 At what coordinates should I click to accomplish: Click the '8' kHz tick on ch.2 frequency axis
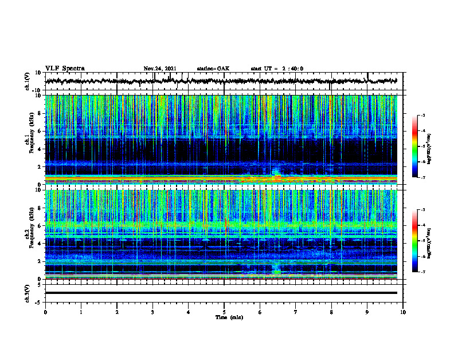click(x=40, y=208)
